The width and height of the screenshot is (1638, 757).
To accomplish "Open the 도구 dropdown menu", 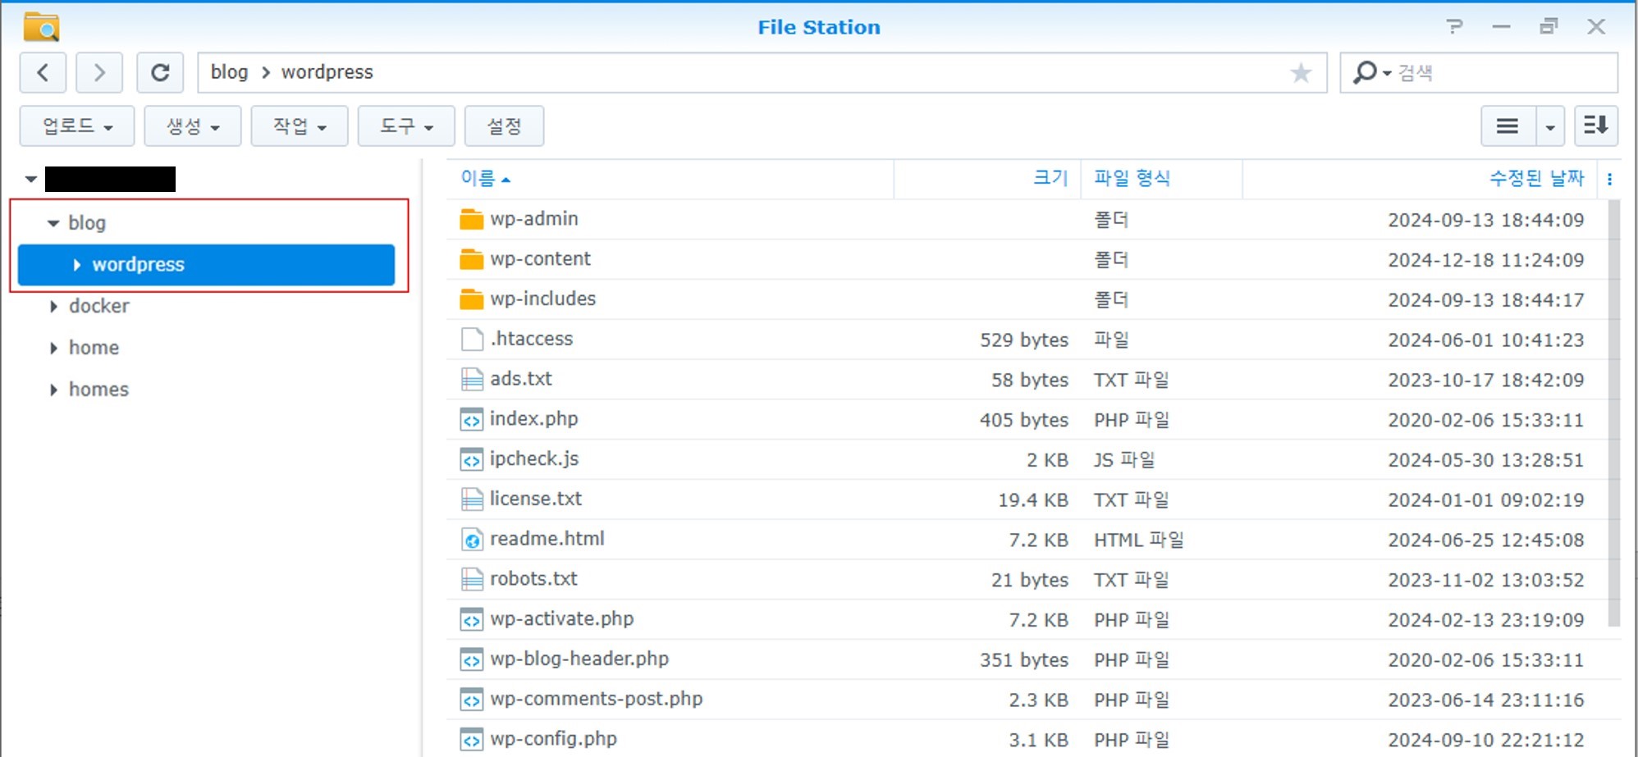I will point(406,126).
